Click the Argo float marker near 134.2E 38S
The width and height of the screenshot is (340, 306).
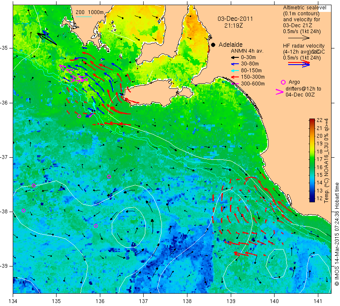pyautogui.click(x=24, y=210)
